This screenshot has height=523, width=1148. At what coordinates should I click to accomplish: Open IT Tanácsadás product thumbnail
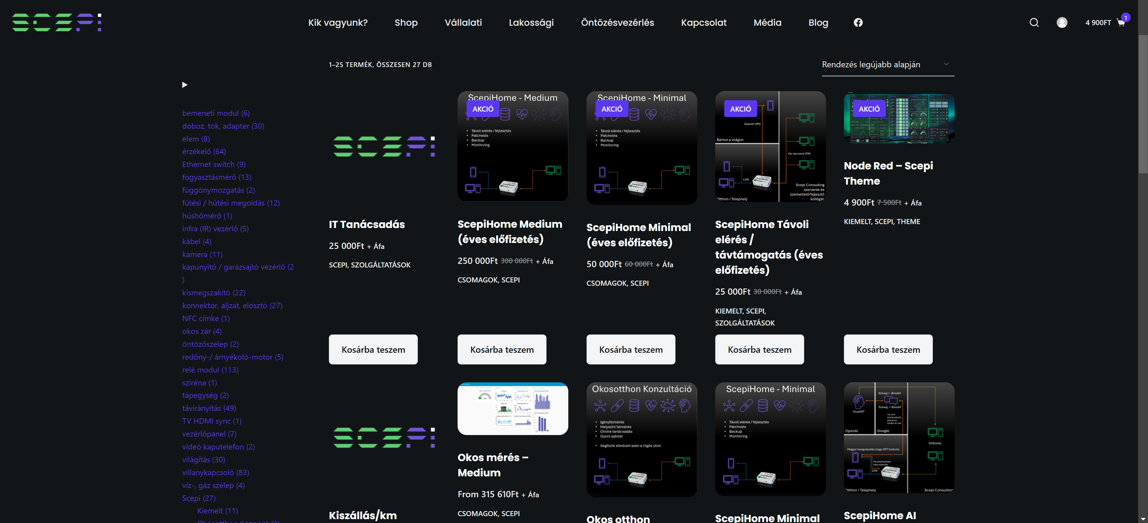point(384,147)
